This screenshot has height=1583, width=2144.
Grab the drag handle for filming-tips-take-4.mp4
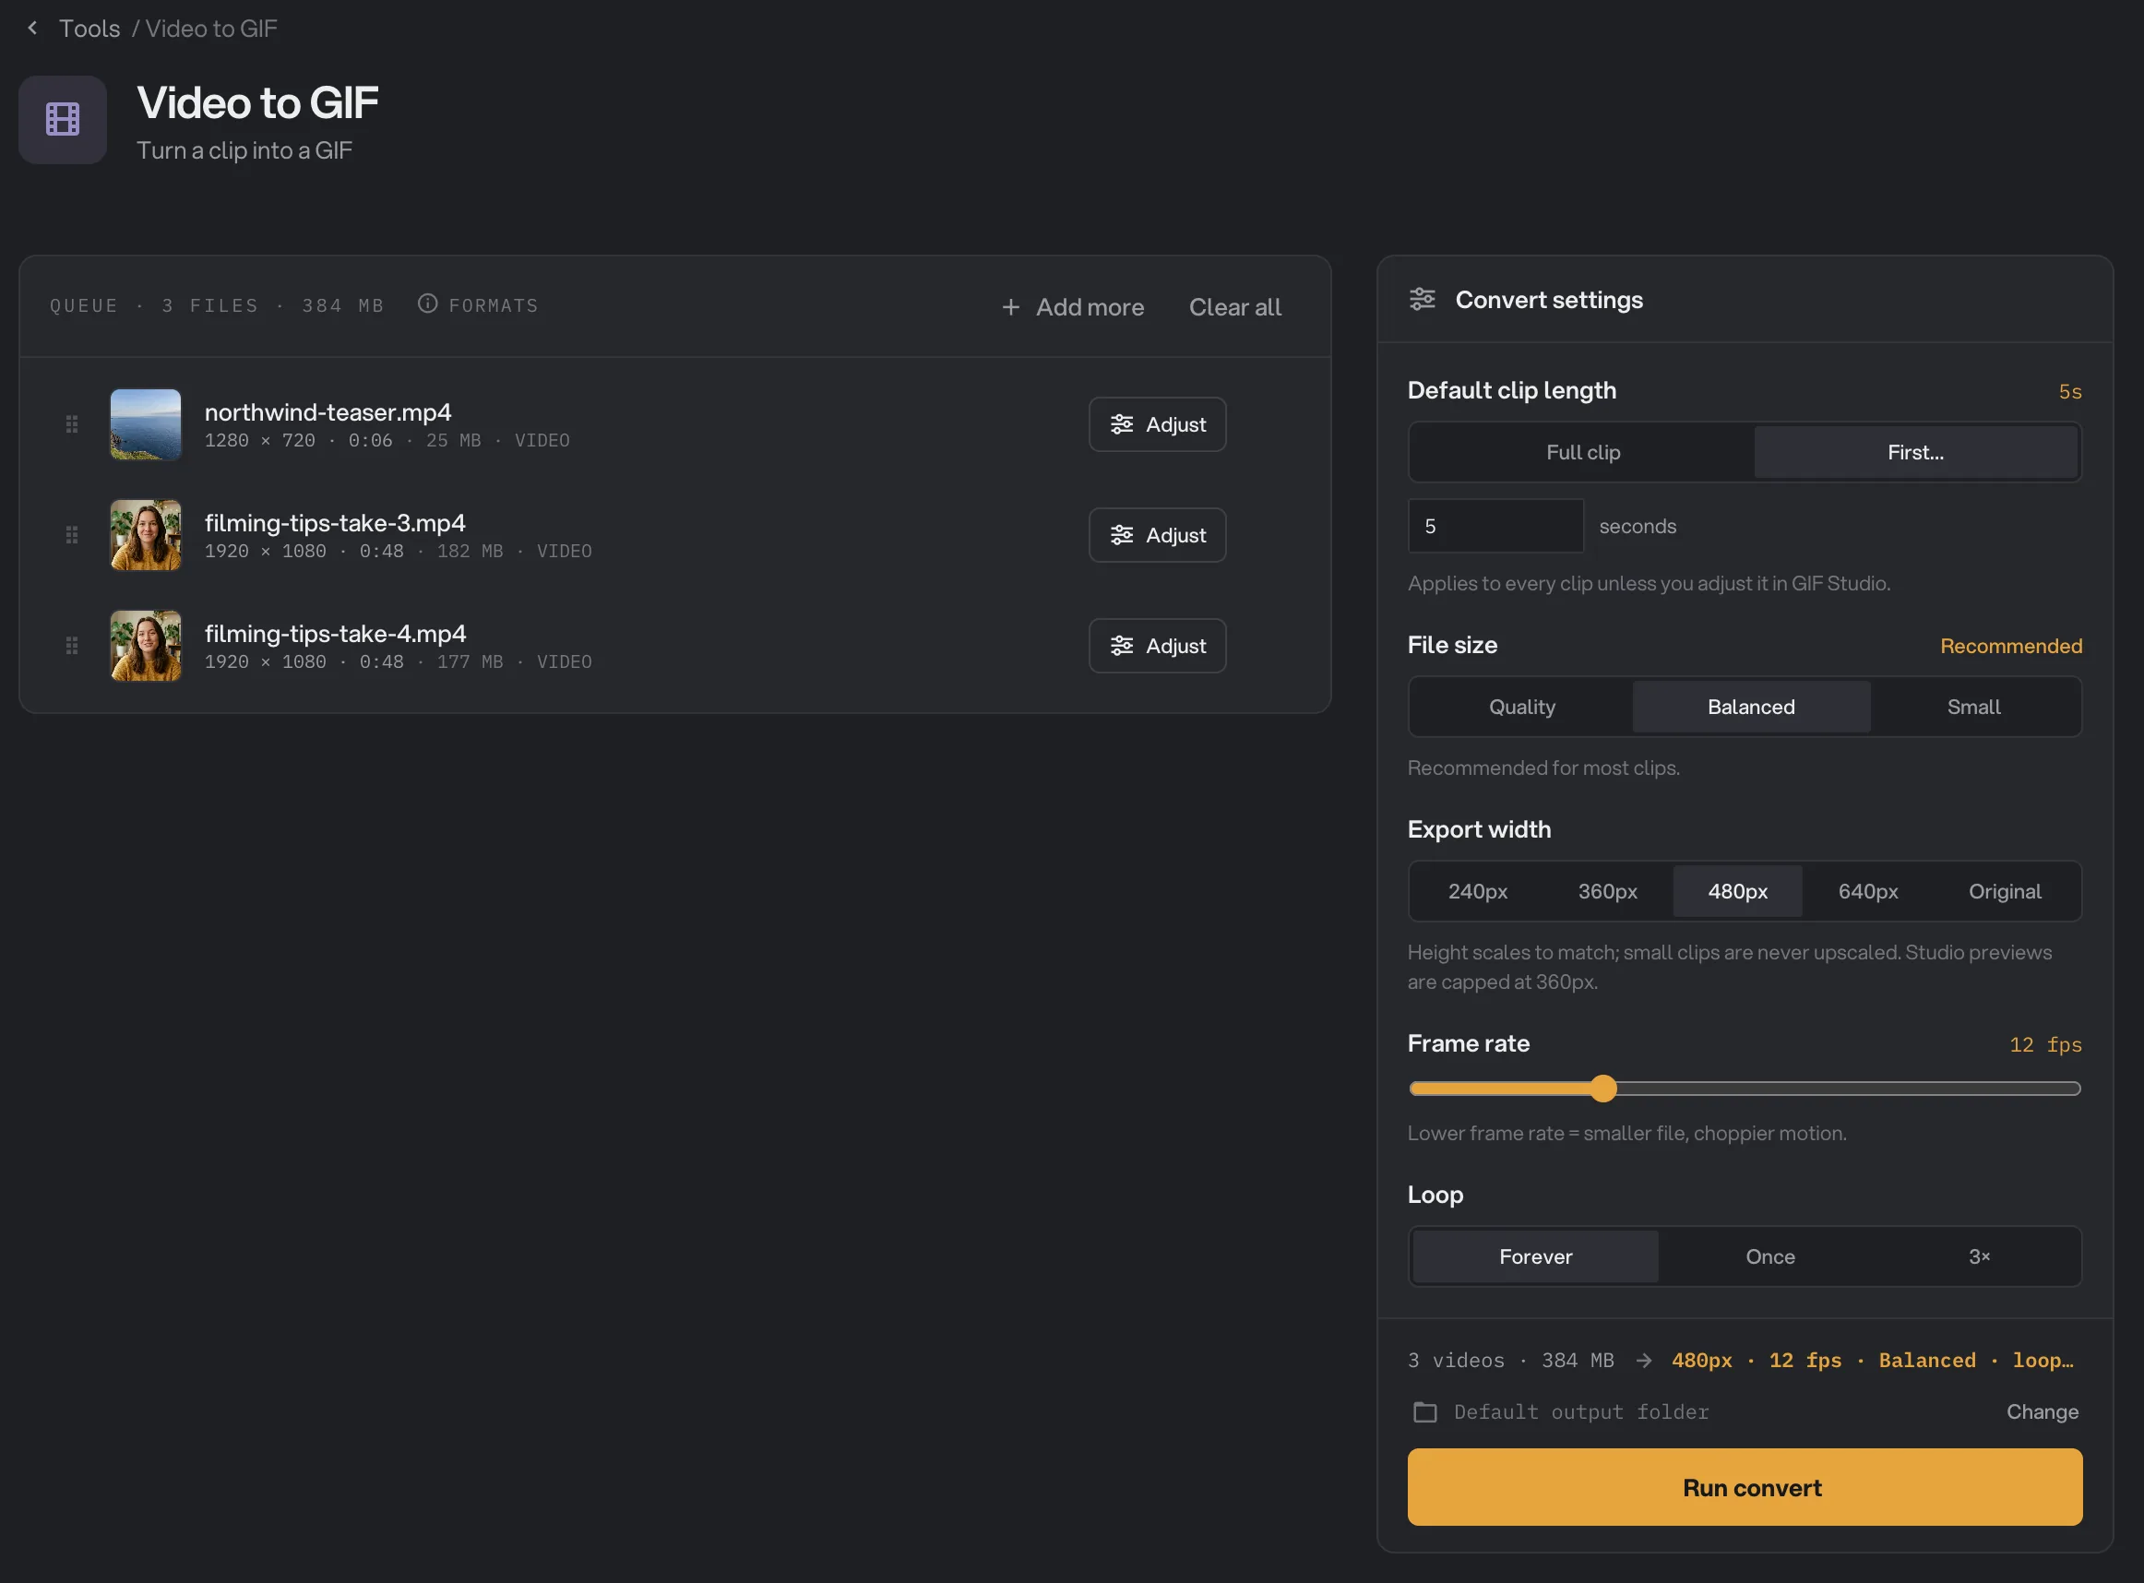[72, 646]
